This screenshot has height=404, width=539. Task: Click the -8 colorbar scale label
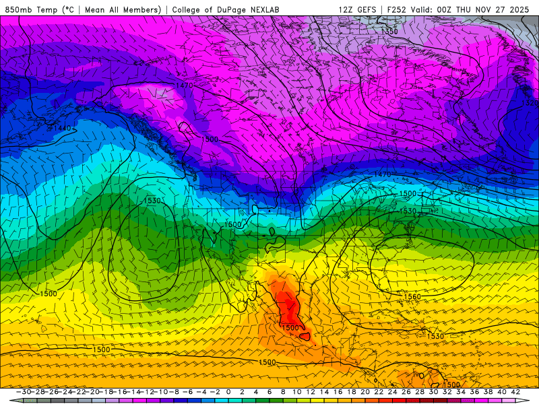pos(174,392)
